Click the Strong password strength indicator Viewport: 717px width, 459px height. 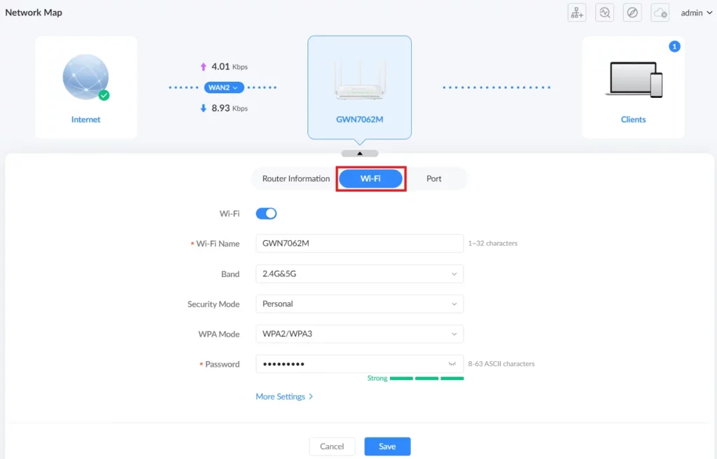(x=415, y=379)
